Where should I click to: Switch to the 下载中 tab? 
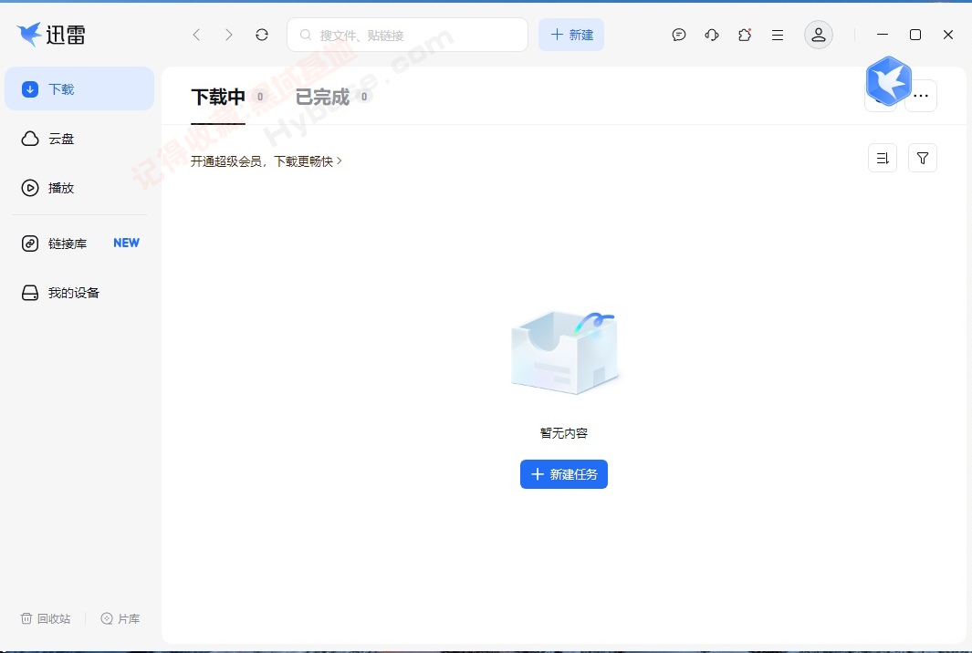point(218,97)
